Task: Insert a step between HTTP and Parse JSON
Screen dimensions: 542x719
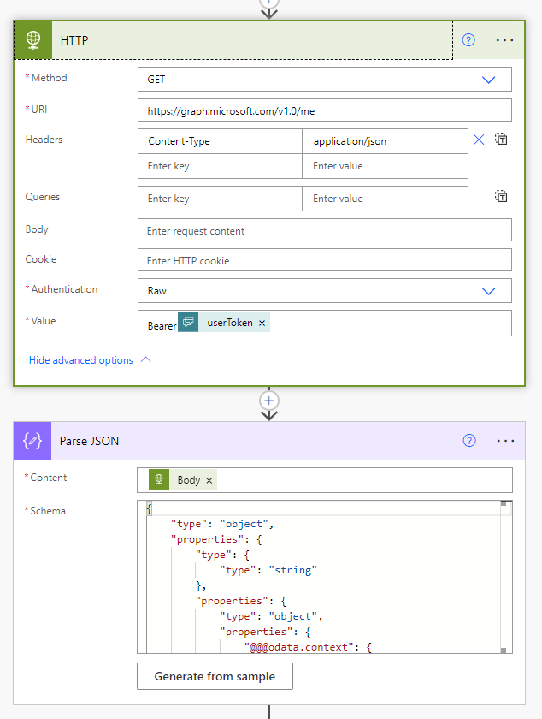Action: [269, 400]
